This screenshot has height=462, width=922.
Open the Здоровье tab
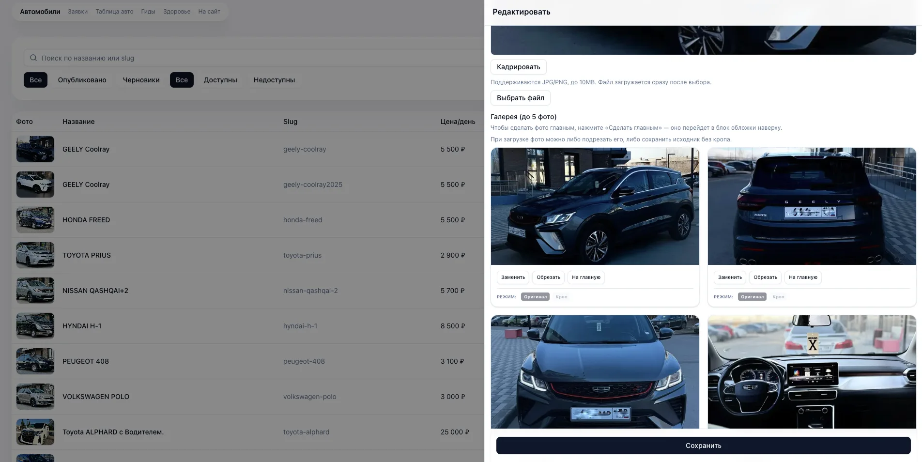[x=177, y=12]
